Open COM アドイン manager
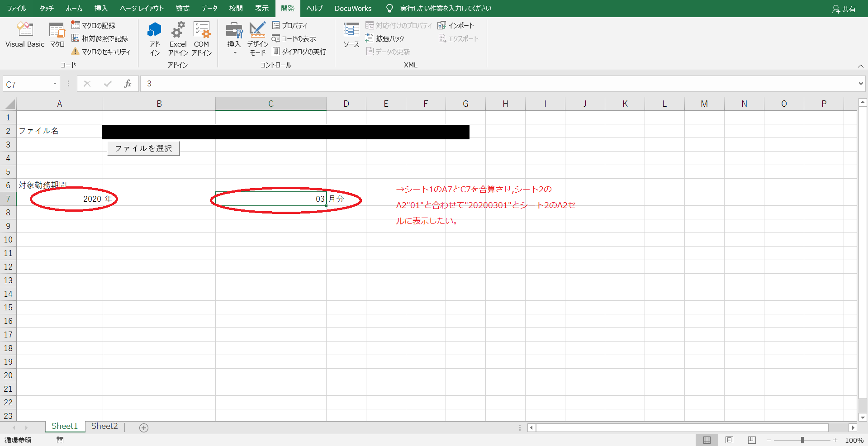Viewport: 868px width, 446px height. point(201,39)
